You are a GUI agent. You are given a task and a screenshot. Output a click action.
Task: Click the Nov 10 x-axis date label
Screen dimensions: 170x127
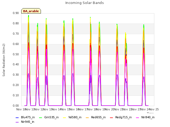[x=21, y=109]
